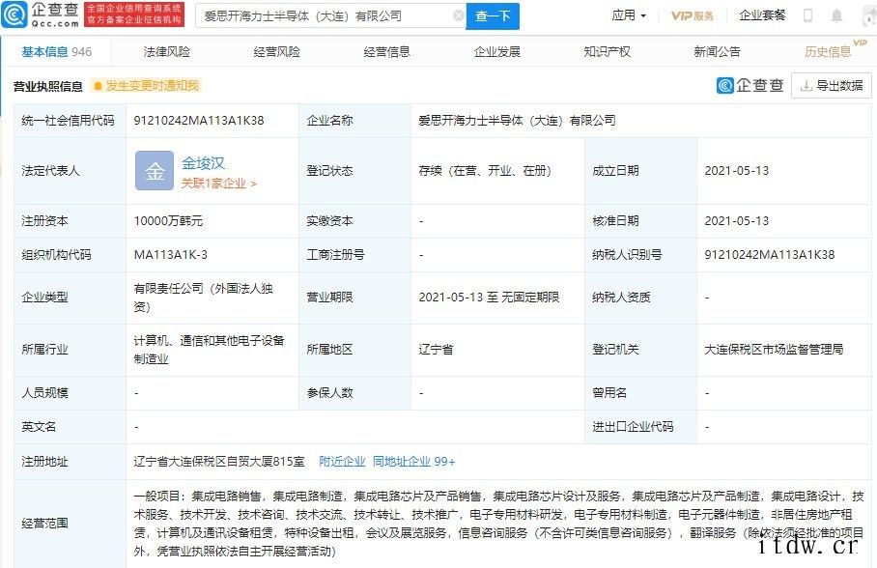The height and width of the screenshot is (568, 877).
Task: Open 企业套餐 link
Action: pos(762,15)
